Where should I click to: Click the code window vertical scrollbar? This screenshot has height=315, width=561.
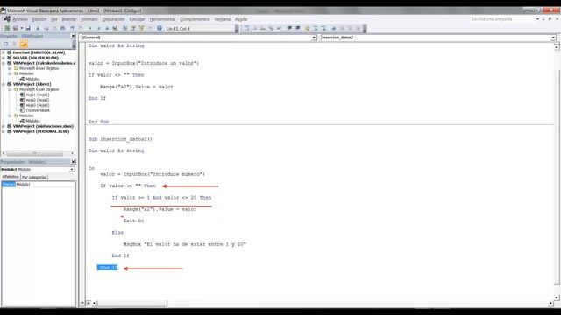(557, 172)
